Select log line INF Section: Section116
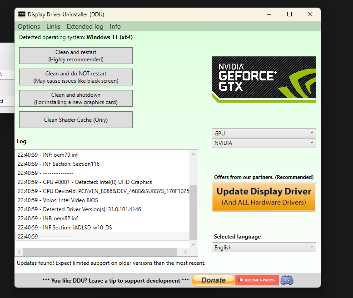The height and width of the screenshot is (298, 353). (x=102, y=164)
